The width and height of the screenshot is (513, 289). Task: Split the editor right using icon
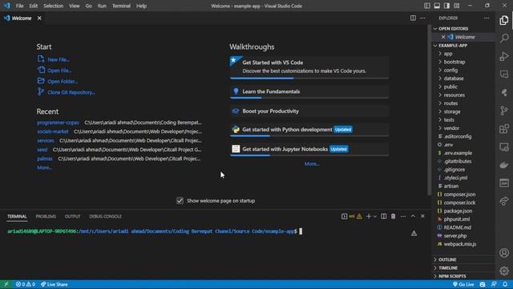(x=413, y=18)
